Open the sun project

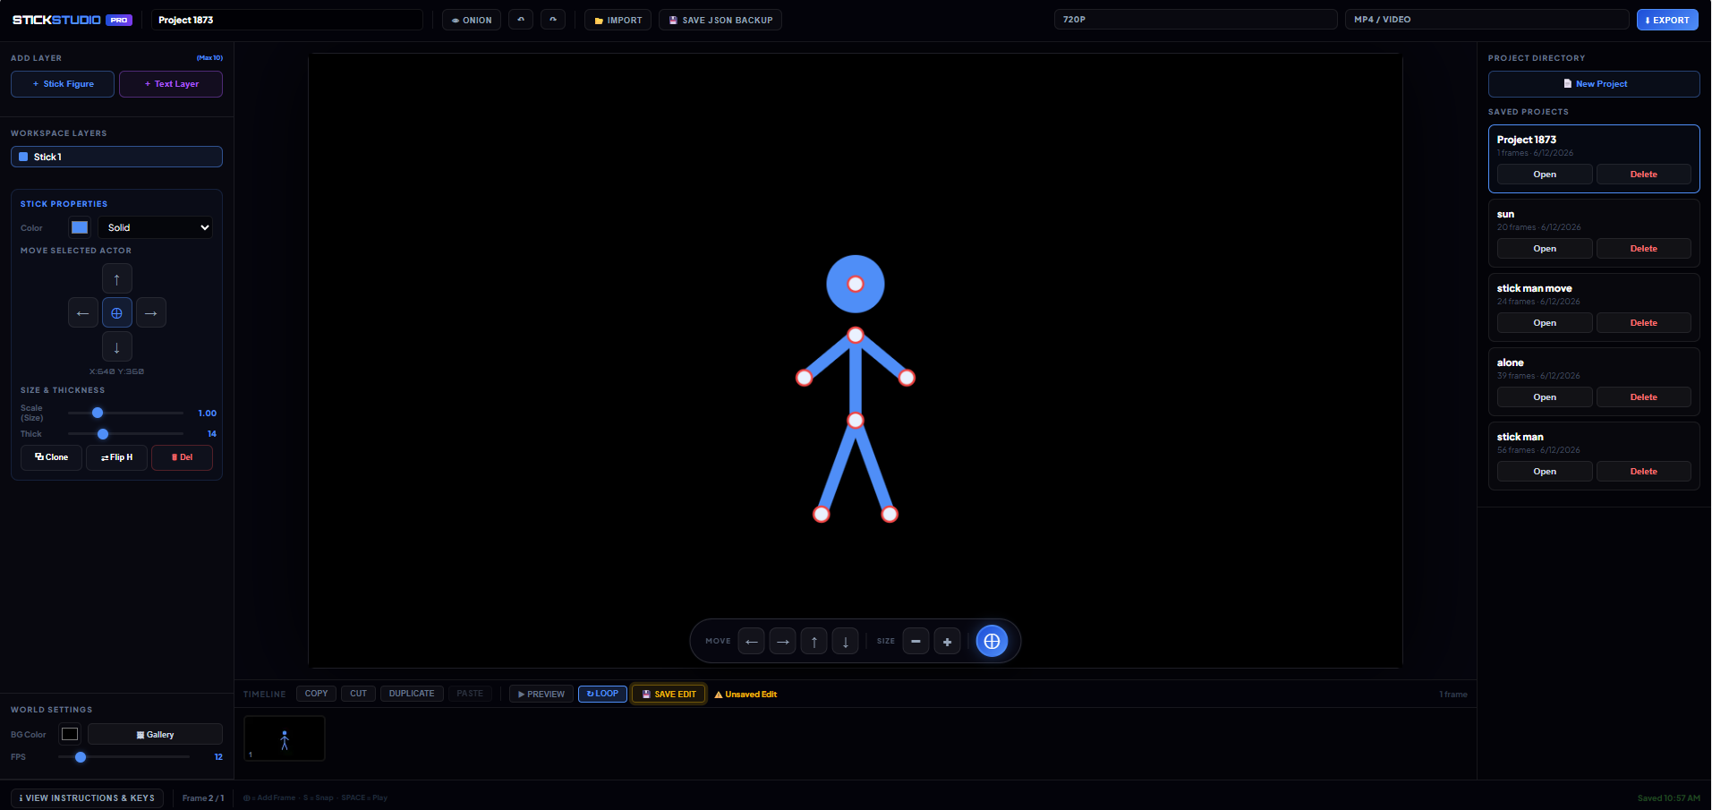pyautogui.click(x=1545, y=249)
